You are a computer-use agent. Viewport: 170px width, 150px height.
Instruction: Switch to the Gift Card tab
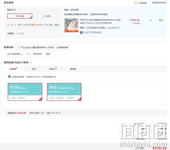click(x=53, y=69)
